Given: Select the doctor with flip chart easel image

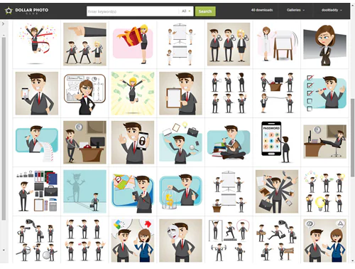Looking at the screenshot, I should [277, 44].
